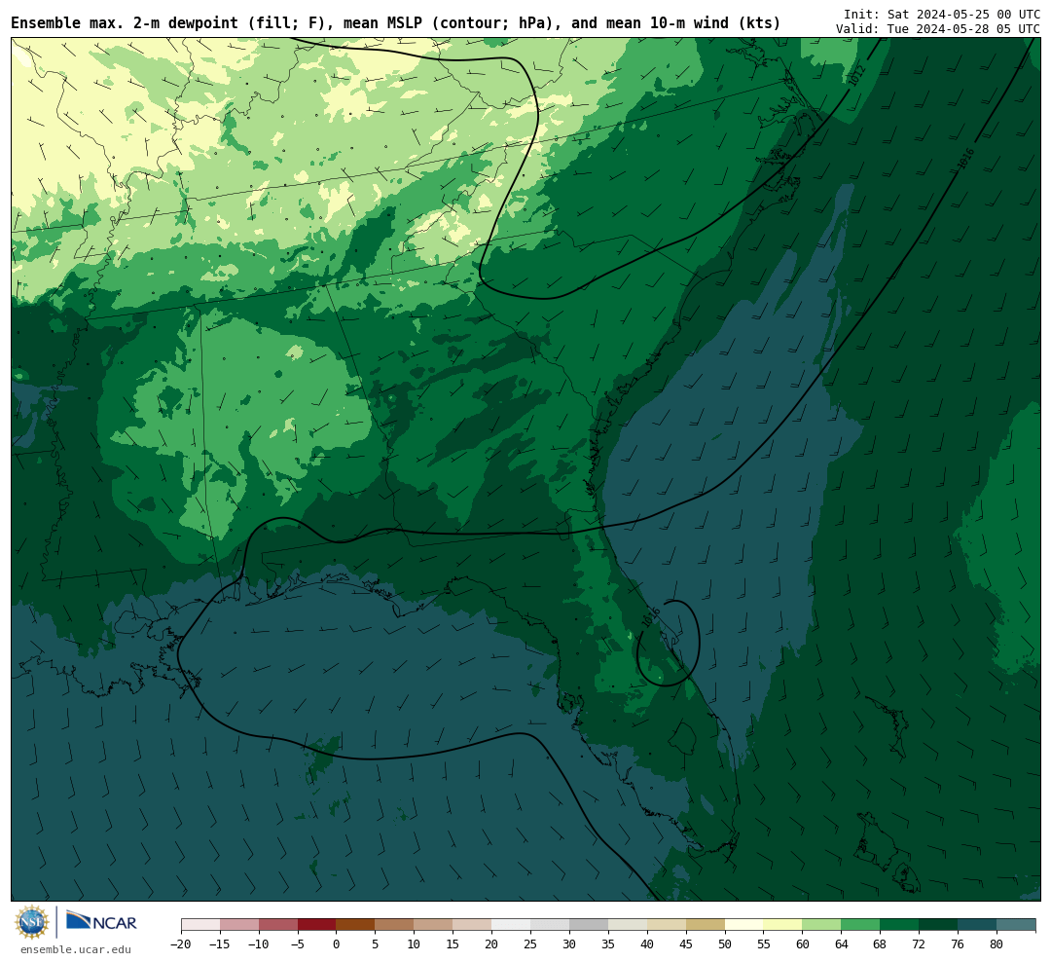Screen dimensions: 1051x962
Task: Pick the color swatch between 72 and 76
Action: pos(938,925)
